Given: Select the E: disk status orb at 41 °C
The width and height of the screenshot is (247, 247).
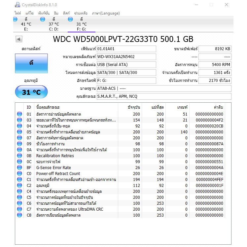Looking at the screenshot, I should pyautogui.click(x=15, y=19).
